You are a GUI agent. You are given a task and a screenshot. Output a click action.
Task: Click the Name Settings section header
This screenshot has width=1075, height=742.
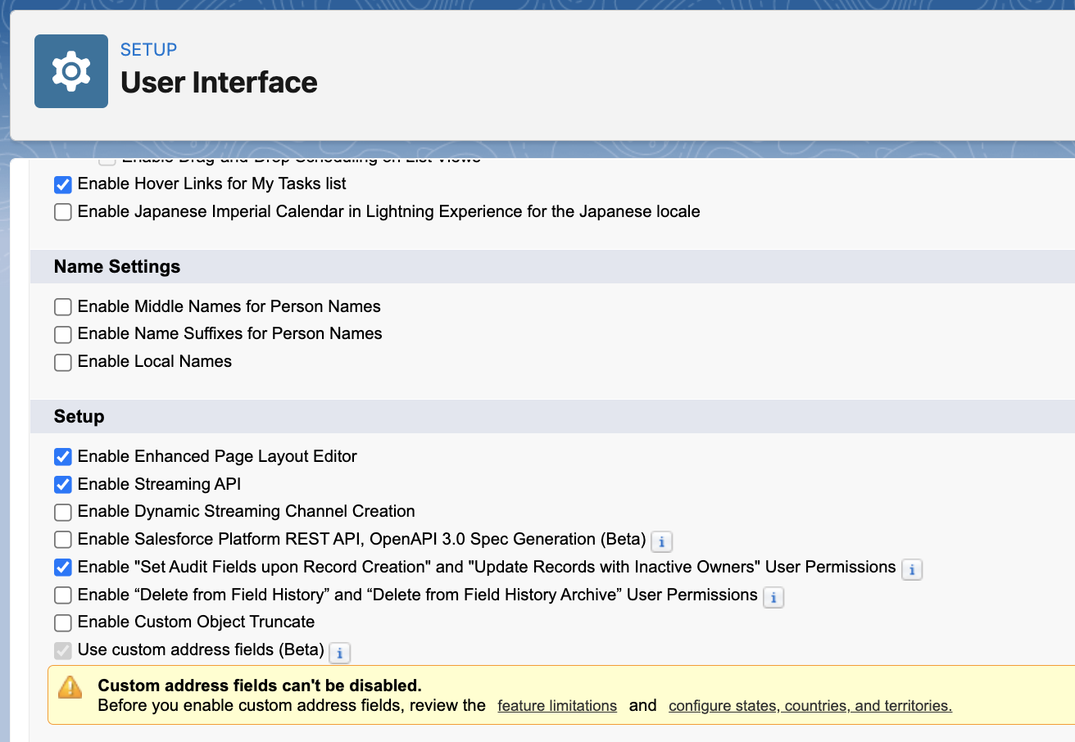click(x=116, y=266)
